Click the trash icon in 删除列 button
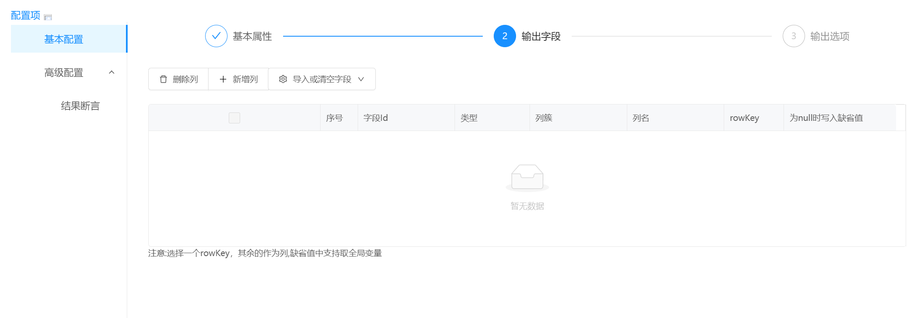The image size is (923, 318). pos(163,79)
